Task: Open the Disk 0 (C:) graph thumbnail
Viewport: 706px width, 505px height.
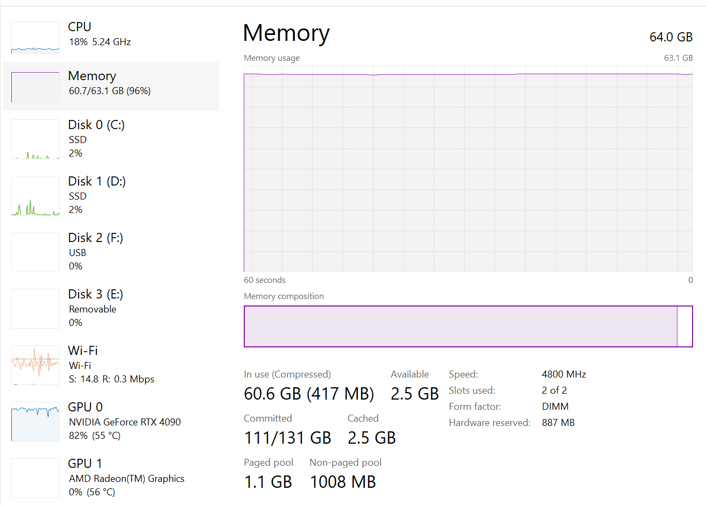Action: [36, 139]
